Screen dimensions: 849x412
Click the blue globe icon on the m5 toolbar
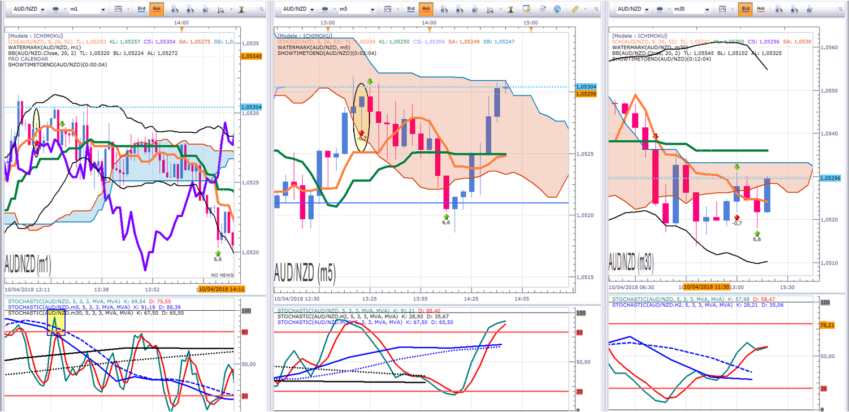tap(557, 9)
